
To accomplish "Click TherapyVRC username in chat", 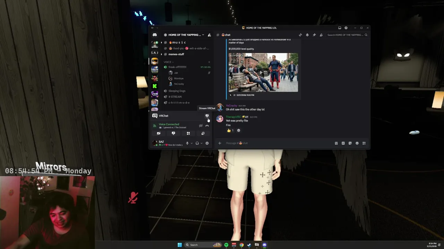I will [233, 117].
